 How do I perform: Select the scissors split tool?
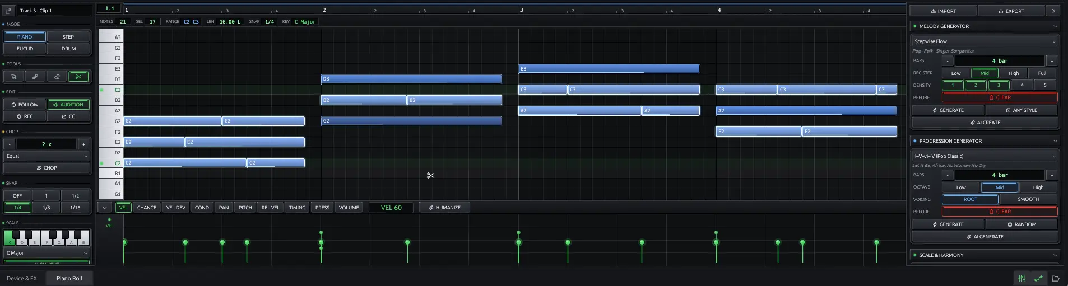pyautogui.click(x=78, y=77)
